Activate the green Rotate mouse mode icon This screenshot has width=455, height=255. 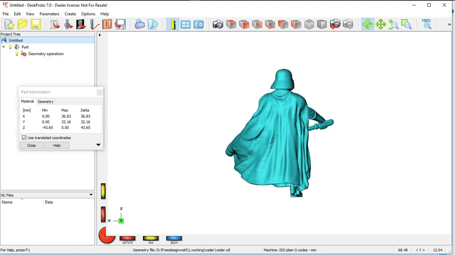[x=368, y=24]
